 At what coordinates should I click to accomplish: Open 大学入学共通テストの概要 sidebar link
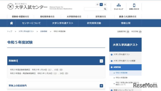pyautogui.click(x=124, y=61)
